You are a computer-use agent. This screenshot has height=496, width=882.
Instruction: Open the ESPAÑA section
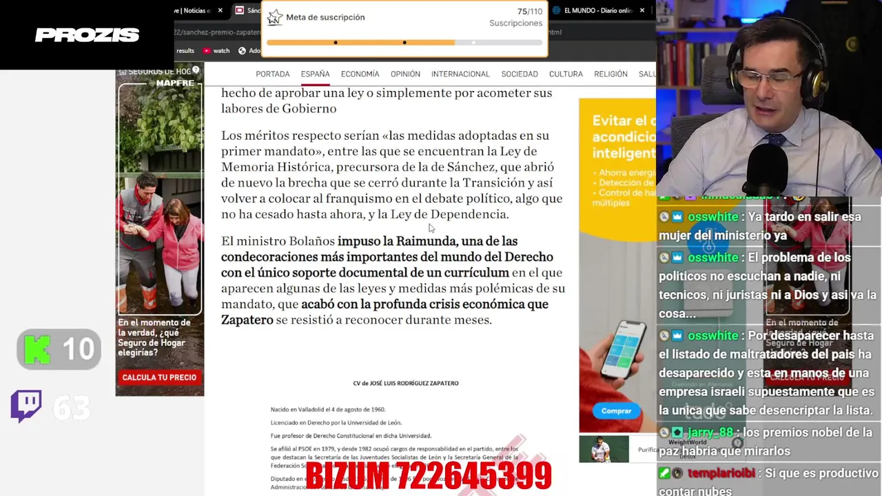coord(315,74)
